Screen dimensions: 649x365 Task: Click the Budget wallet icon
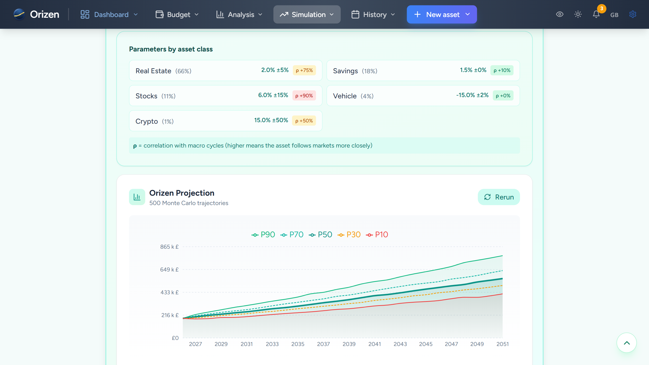[x=159, y=14]
